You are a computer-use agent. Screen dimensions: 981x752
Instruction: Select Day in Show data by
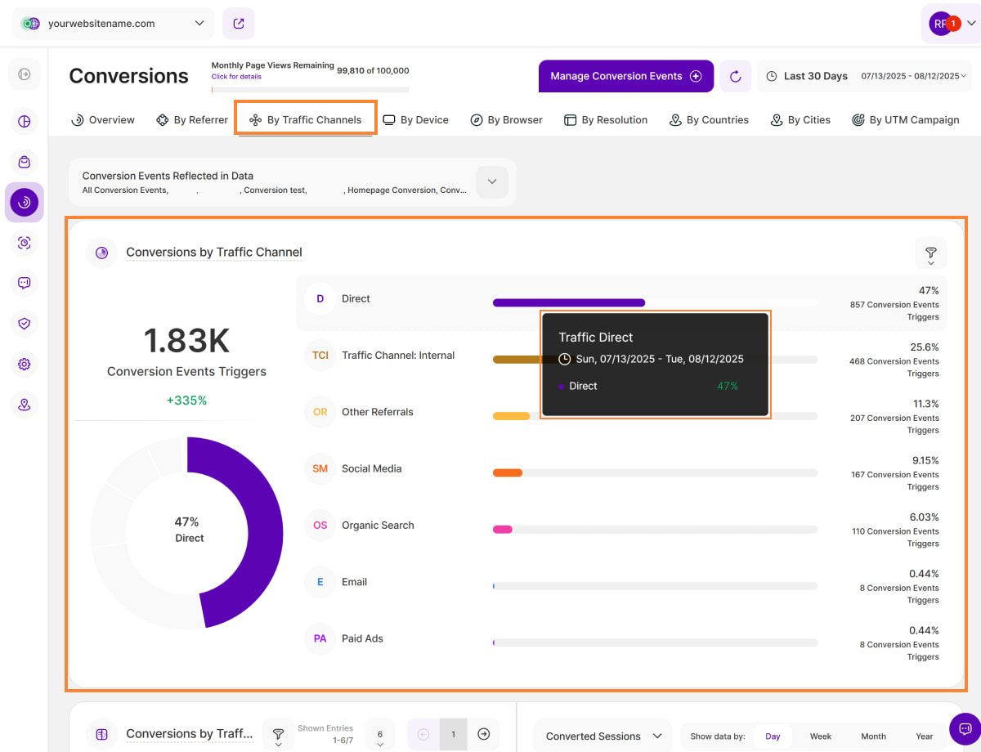click(773, 736)
